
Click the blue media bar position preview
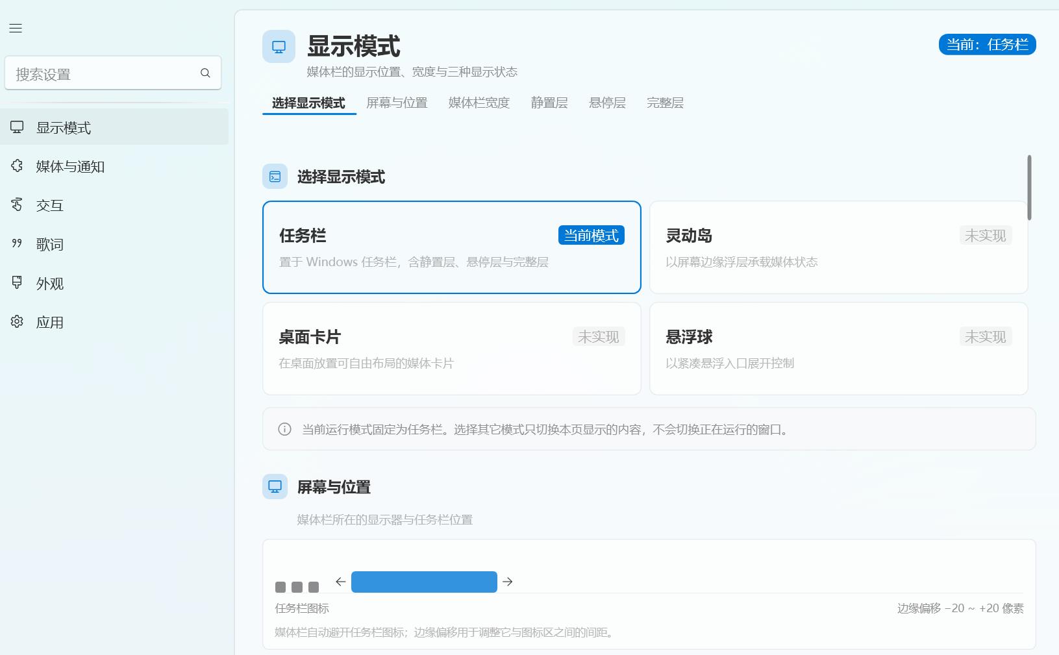coord(424,582)
